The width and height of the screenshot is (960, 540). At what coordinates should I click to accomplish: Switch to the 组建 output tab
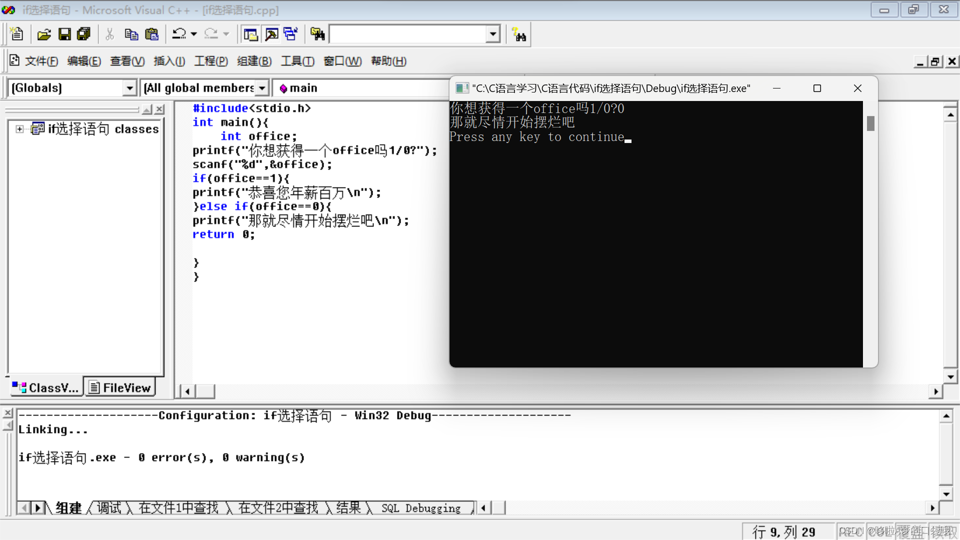click(68, 508)
